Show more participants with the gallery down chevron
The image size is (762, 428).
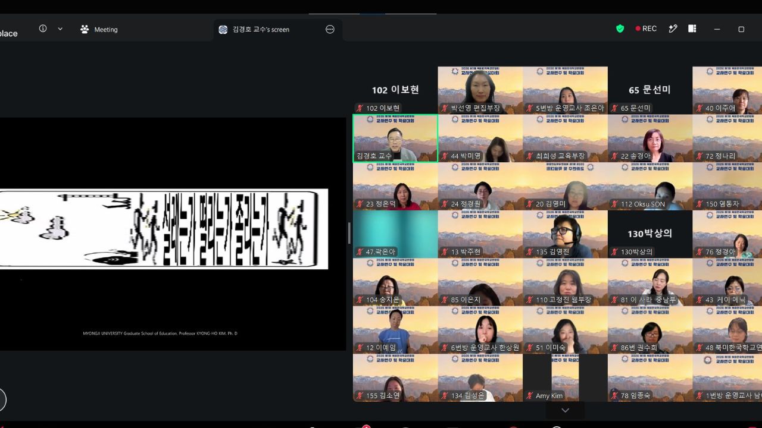pyautogui.click(x=566, y=410)
